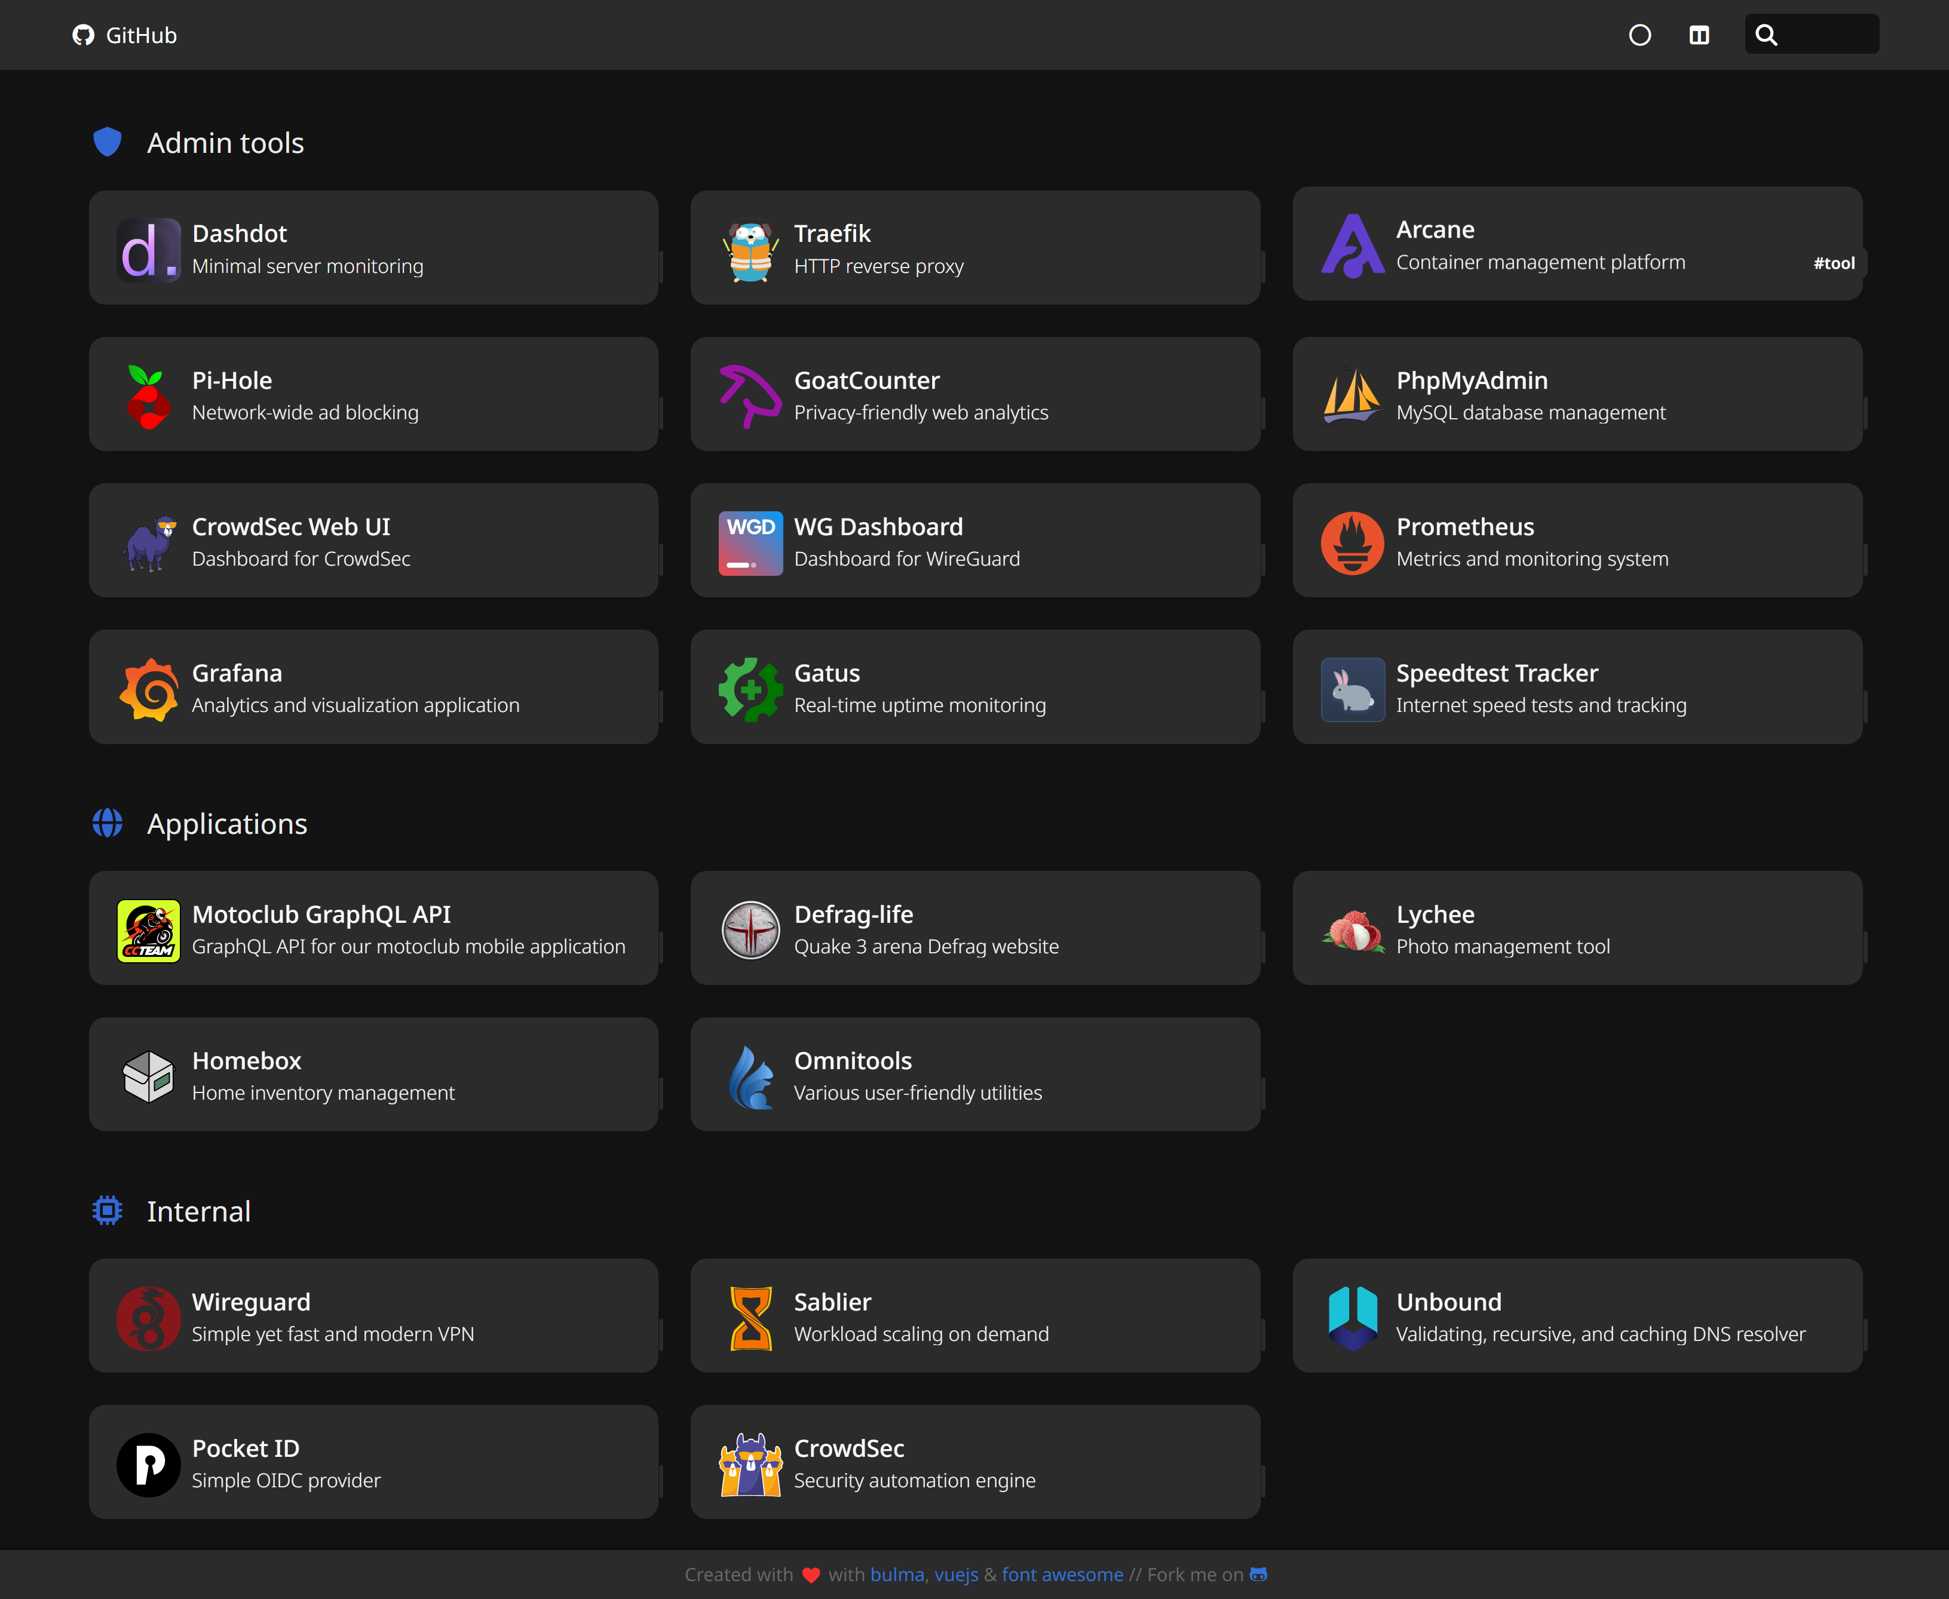The height and width of the screenshot is (1599, 1949).
Task: Open the Dashdot title
Action: point(240,233)
